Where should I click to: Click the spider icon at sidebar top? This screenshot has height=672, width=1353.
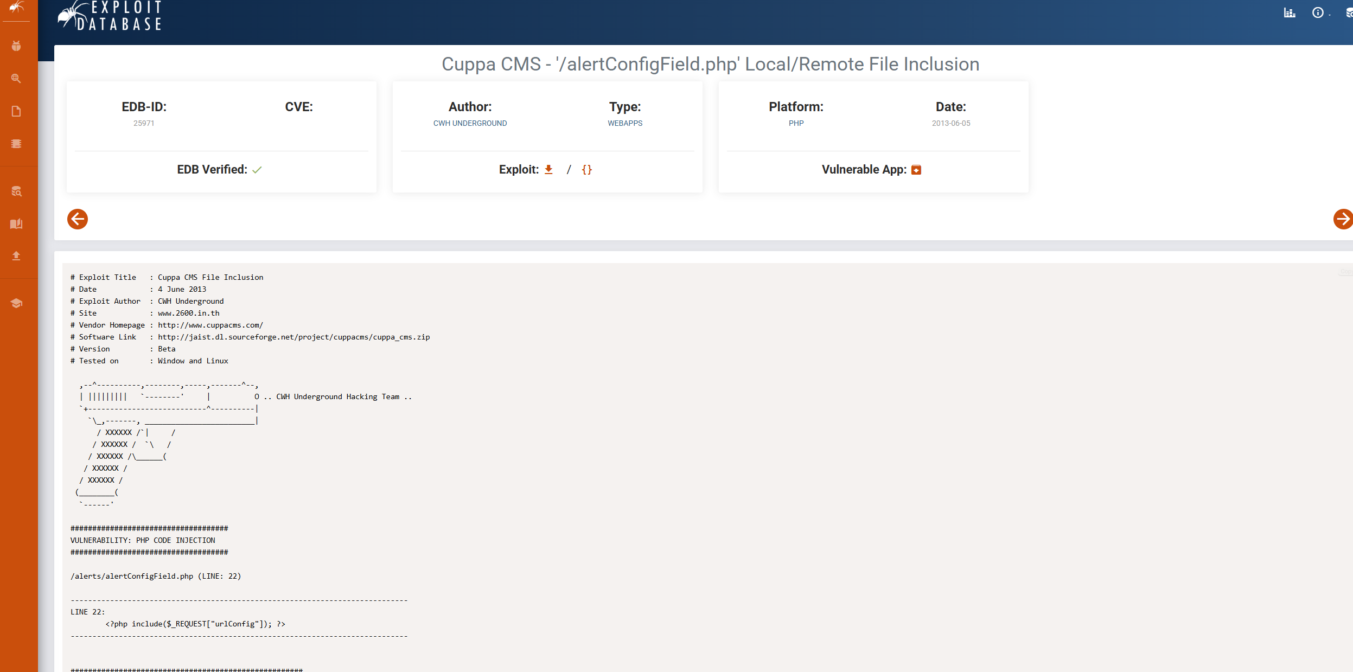pyautogui.click(x=16, y=8)
